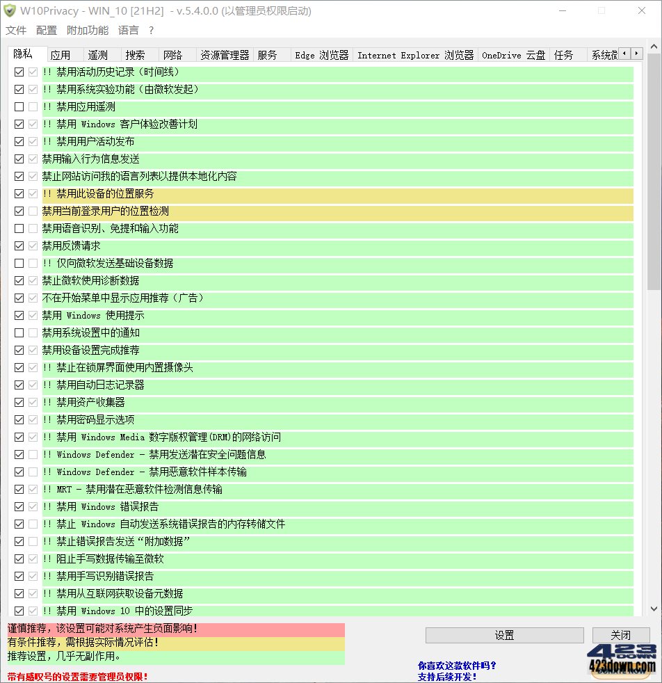
Task: Check the 禁用应用遥测 checkbox
Action: (x=19, y=106)
